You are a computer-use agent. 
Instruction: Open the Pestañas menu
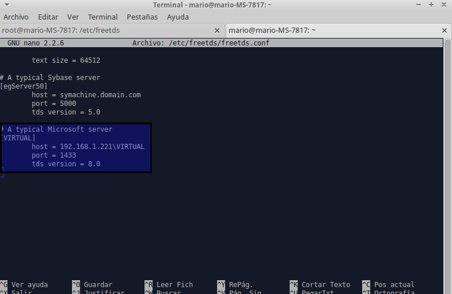[142, 17]
